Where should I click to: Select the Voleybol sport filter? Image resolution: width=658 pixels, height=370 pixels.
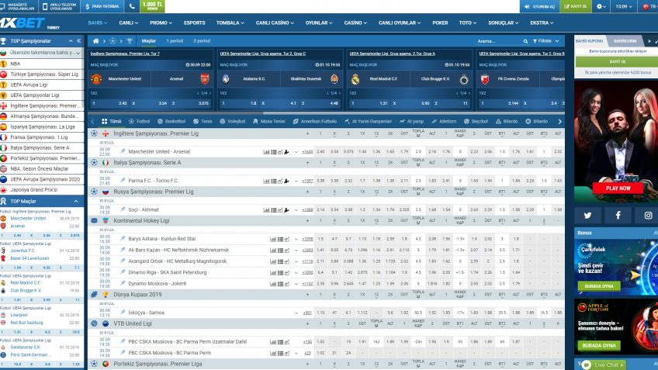point(233,121)
